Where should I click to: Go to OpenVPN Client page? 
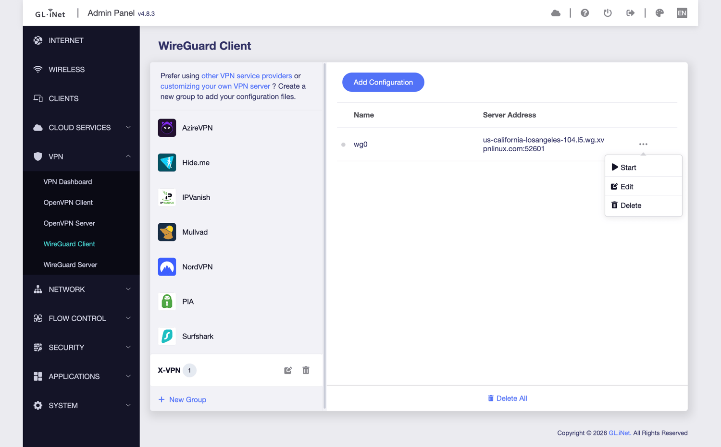point(68,203)
